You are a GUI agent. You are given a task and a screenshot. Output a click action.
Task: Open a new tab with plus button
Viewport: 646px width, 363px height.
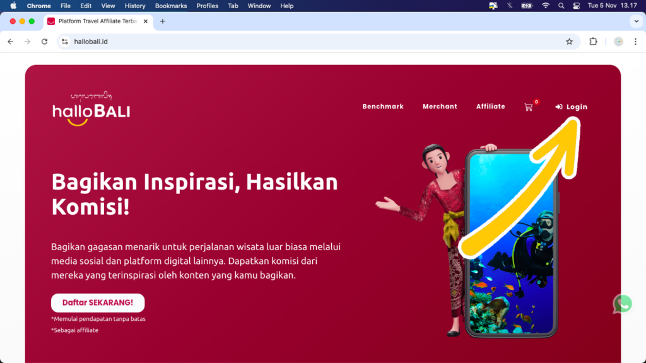click(x=163, y=21)
